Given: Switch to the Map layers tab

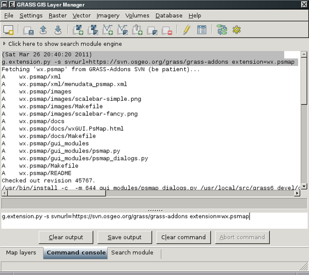Looking at the screenshot, I should (x=21, y=253).
